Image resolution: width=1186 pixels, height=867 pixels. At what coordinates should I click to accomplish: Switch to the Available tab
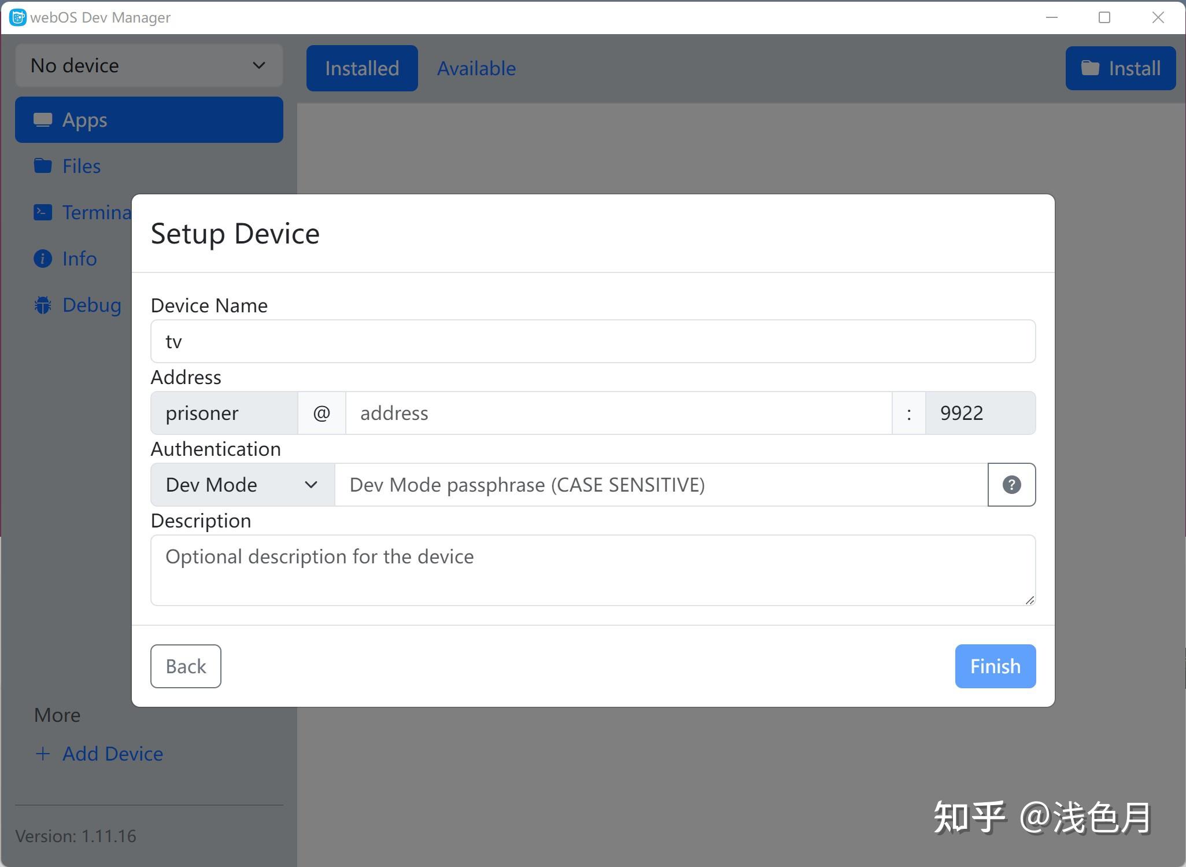[476, 68]
